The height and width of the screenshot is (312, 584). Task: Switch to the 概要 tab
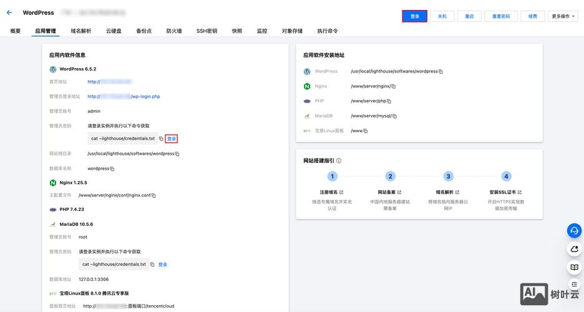click(x=15, y=31)
